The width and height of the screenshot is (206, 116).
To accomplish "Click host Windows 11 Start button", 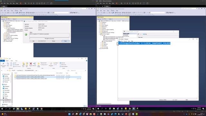I will click(x=69, y=114).
